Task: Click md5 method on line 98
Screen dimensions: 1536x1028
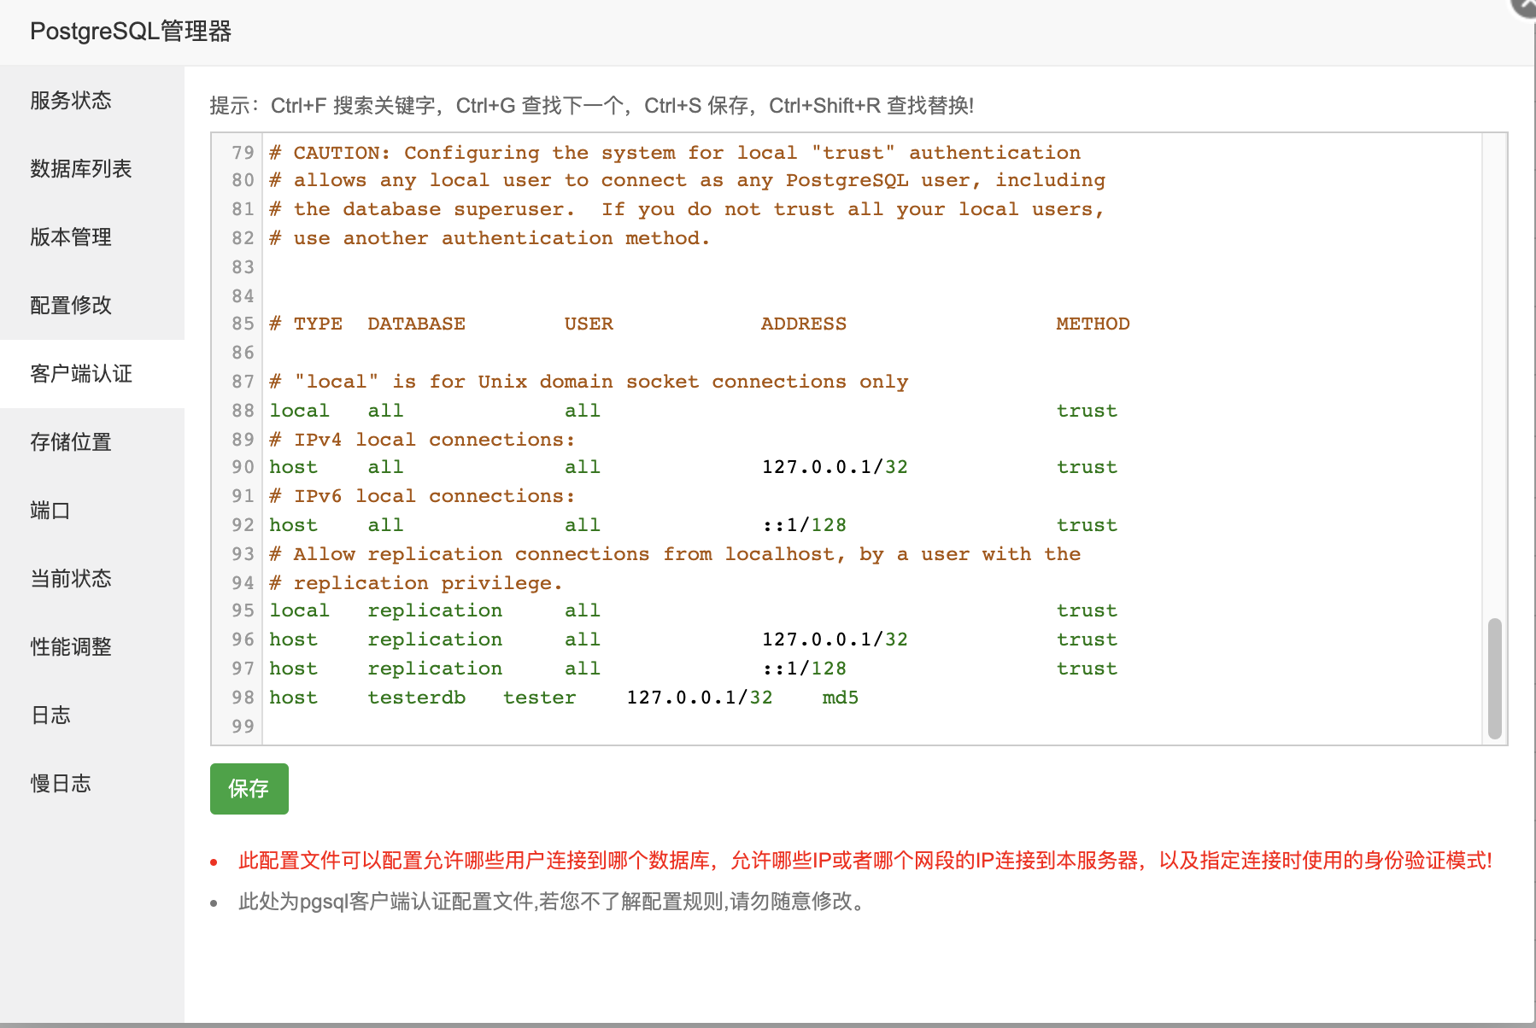Action: 841,698
